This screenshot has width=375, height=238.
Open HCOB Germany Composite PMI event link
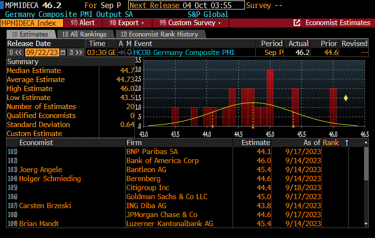[184, 52]
